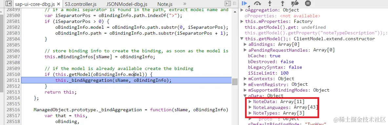388x125 pixels.
Task: Set breakpoint at line number 28500
Action: pyautogui.click(x=13, y=16)
